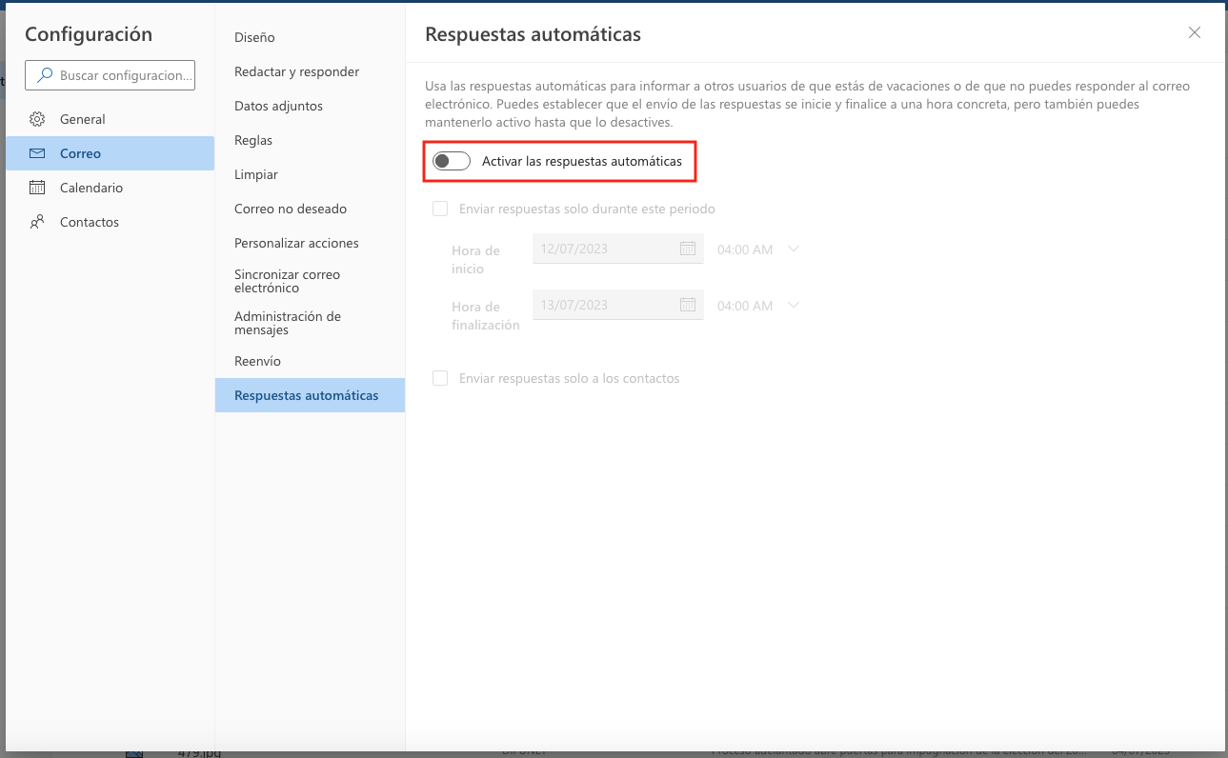
Task: Open Calendario via its calendar icon
Action: pos(36,187)
